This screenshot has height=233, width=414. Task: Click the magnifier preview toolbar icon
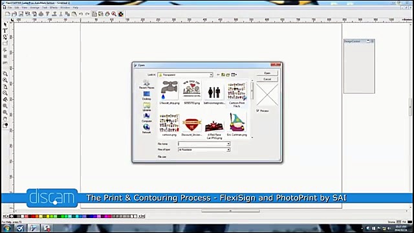[x=114, y=14]
